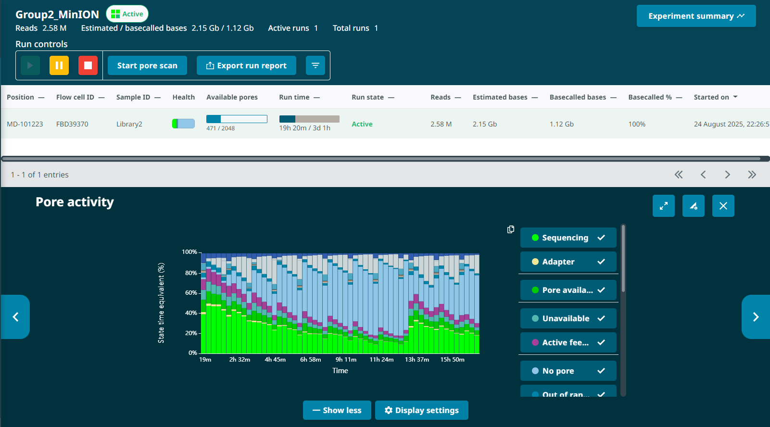Open Display settings for the chart
770x427 pixels.
click(421, 410)
